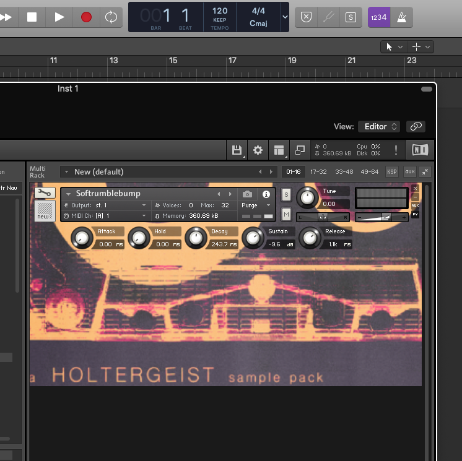Screen dimensions: 462x461
Task: Start playback with the Play button
Action: coord(59,17)
